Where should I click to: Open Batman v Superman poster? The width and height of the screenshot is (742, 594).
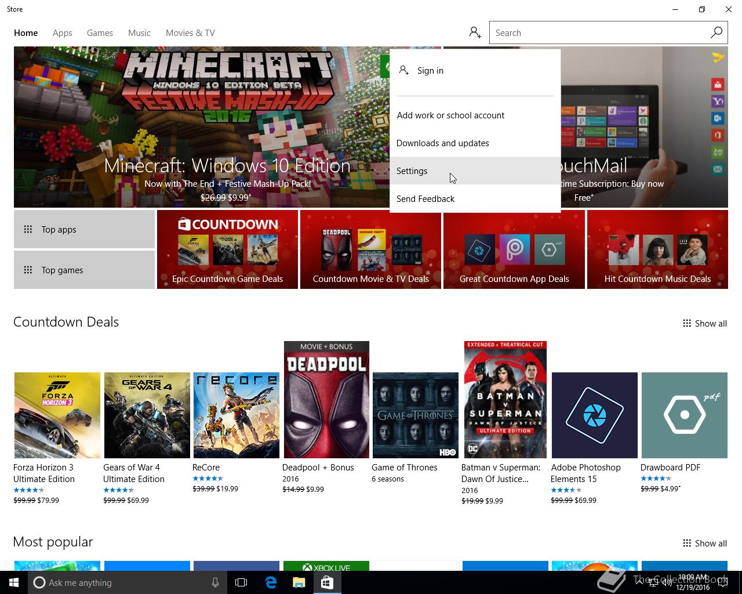click(x=505, y=400)
